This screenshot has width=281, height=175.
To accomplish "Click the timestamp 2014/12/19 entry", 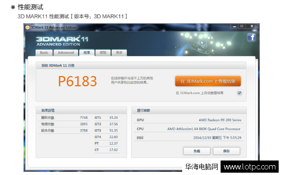I will pos(217,138).
